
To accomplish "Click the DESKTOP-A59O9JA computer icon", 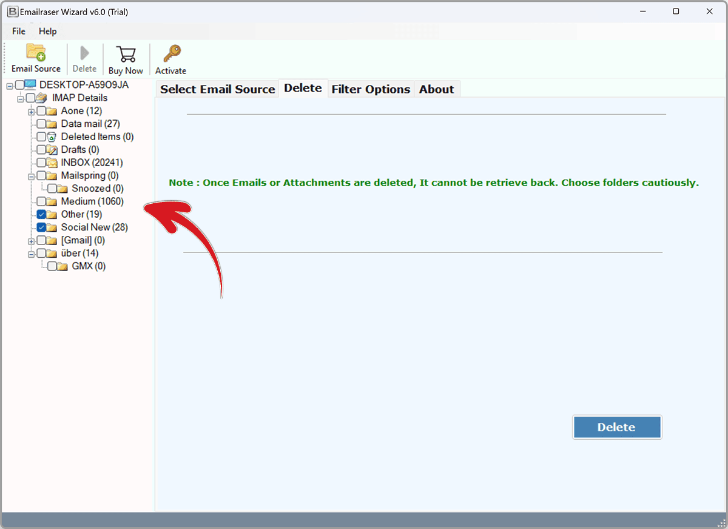I will click(32, 85).
